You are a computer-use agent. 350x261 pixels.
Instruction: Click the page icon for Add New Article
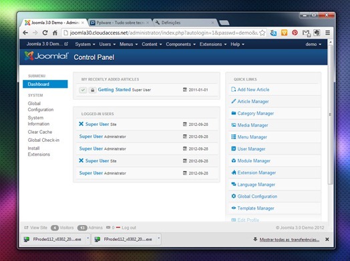pyautogui.click(x=234, y=89)
